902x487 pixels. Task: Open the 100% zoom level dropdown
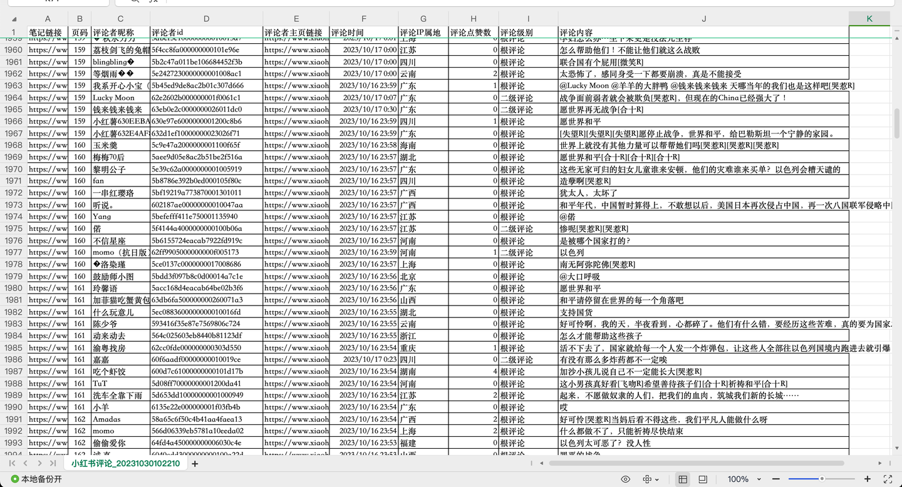[x=743, y=479]
